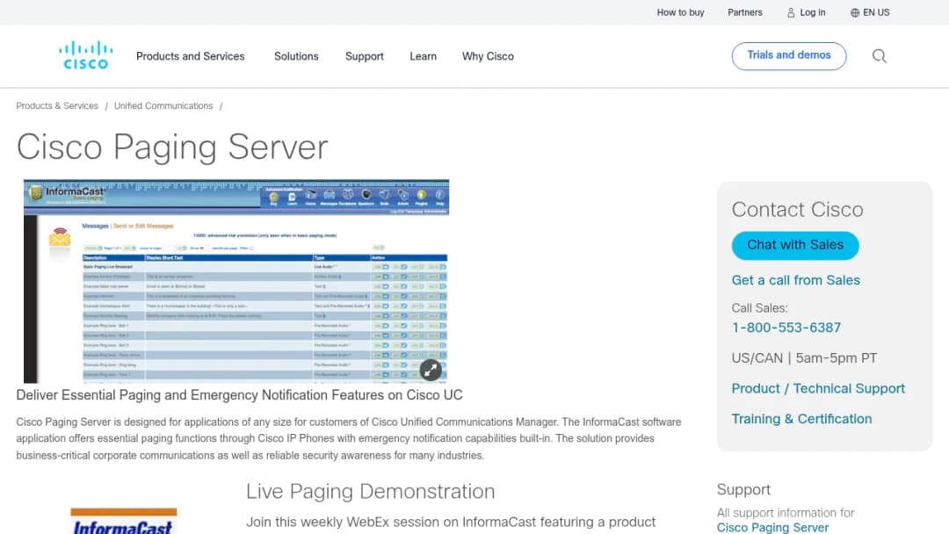Click the Cisco logo
This screenshot has height=534, width=949.
[85, 55]
